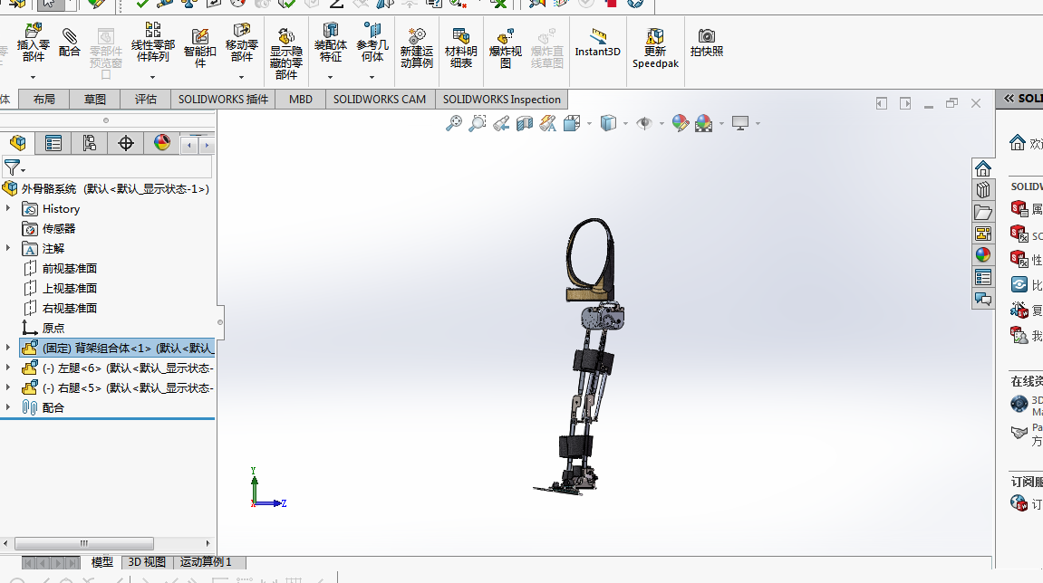1043x583 pixels.
Task: Click Zoom to Fit magnifier icon
Action: [454, 123]
